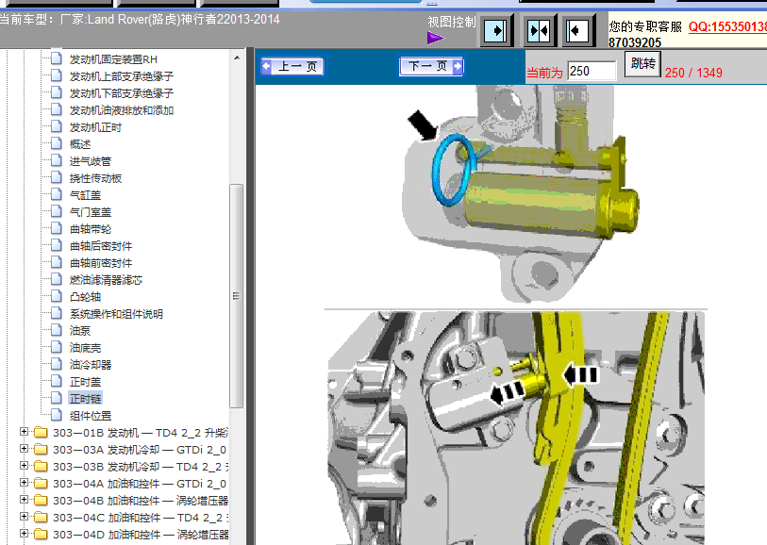Open document 系统操作和组件说明
The width and height of the screenshot is (767, 545).
(x=116, y=314)
